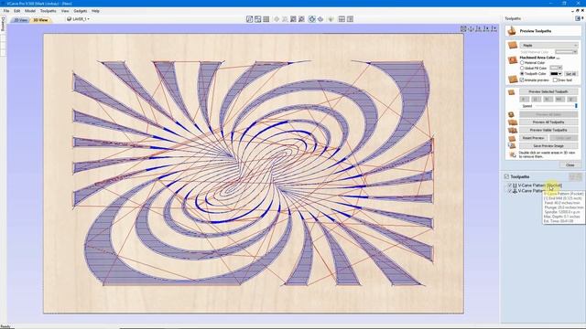Open the Model menu
This screenshot has width=586, height=329.
point(30,11)
